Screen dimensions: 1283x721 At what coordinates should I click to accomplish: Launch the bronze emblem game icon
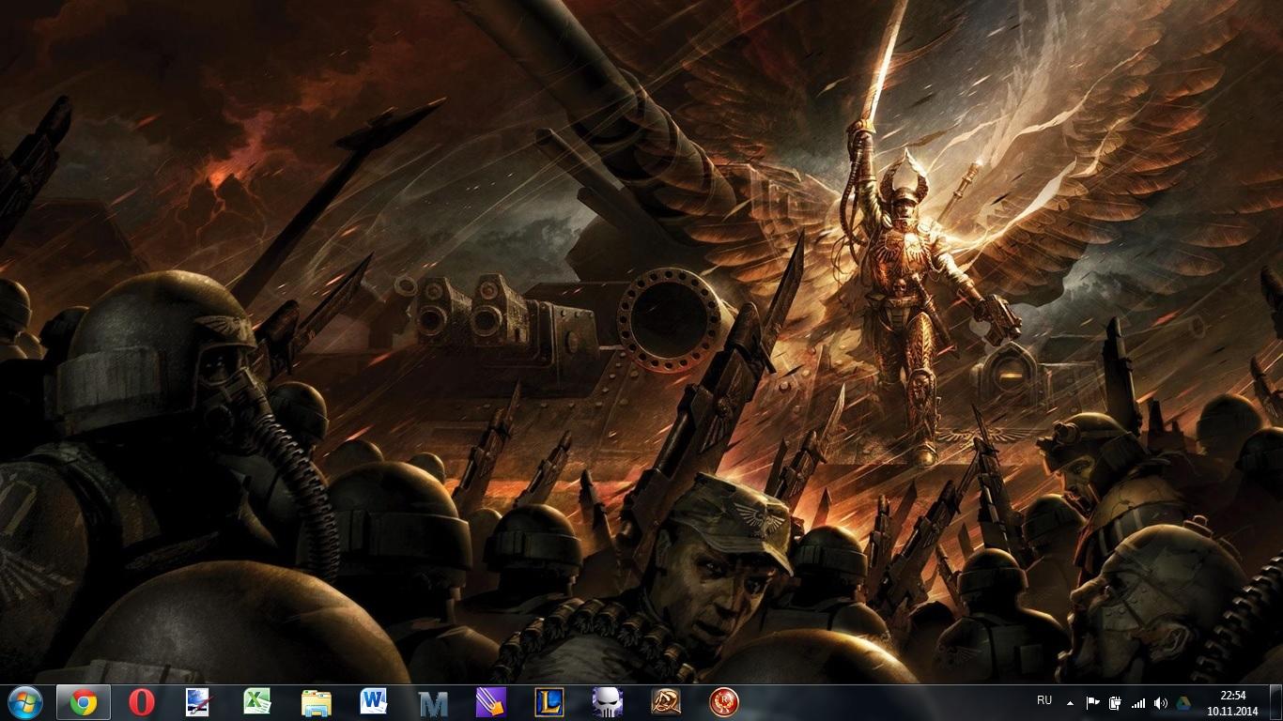pos(666,702)
